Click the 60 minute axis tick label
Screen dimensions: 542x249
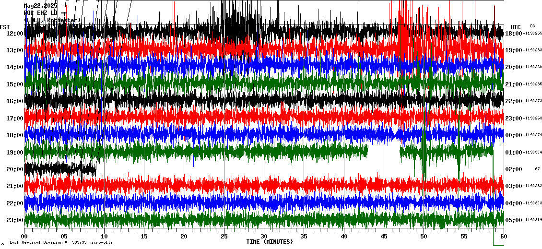[504, 237]
